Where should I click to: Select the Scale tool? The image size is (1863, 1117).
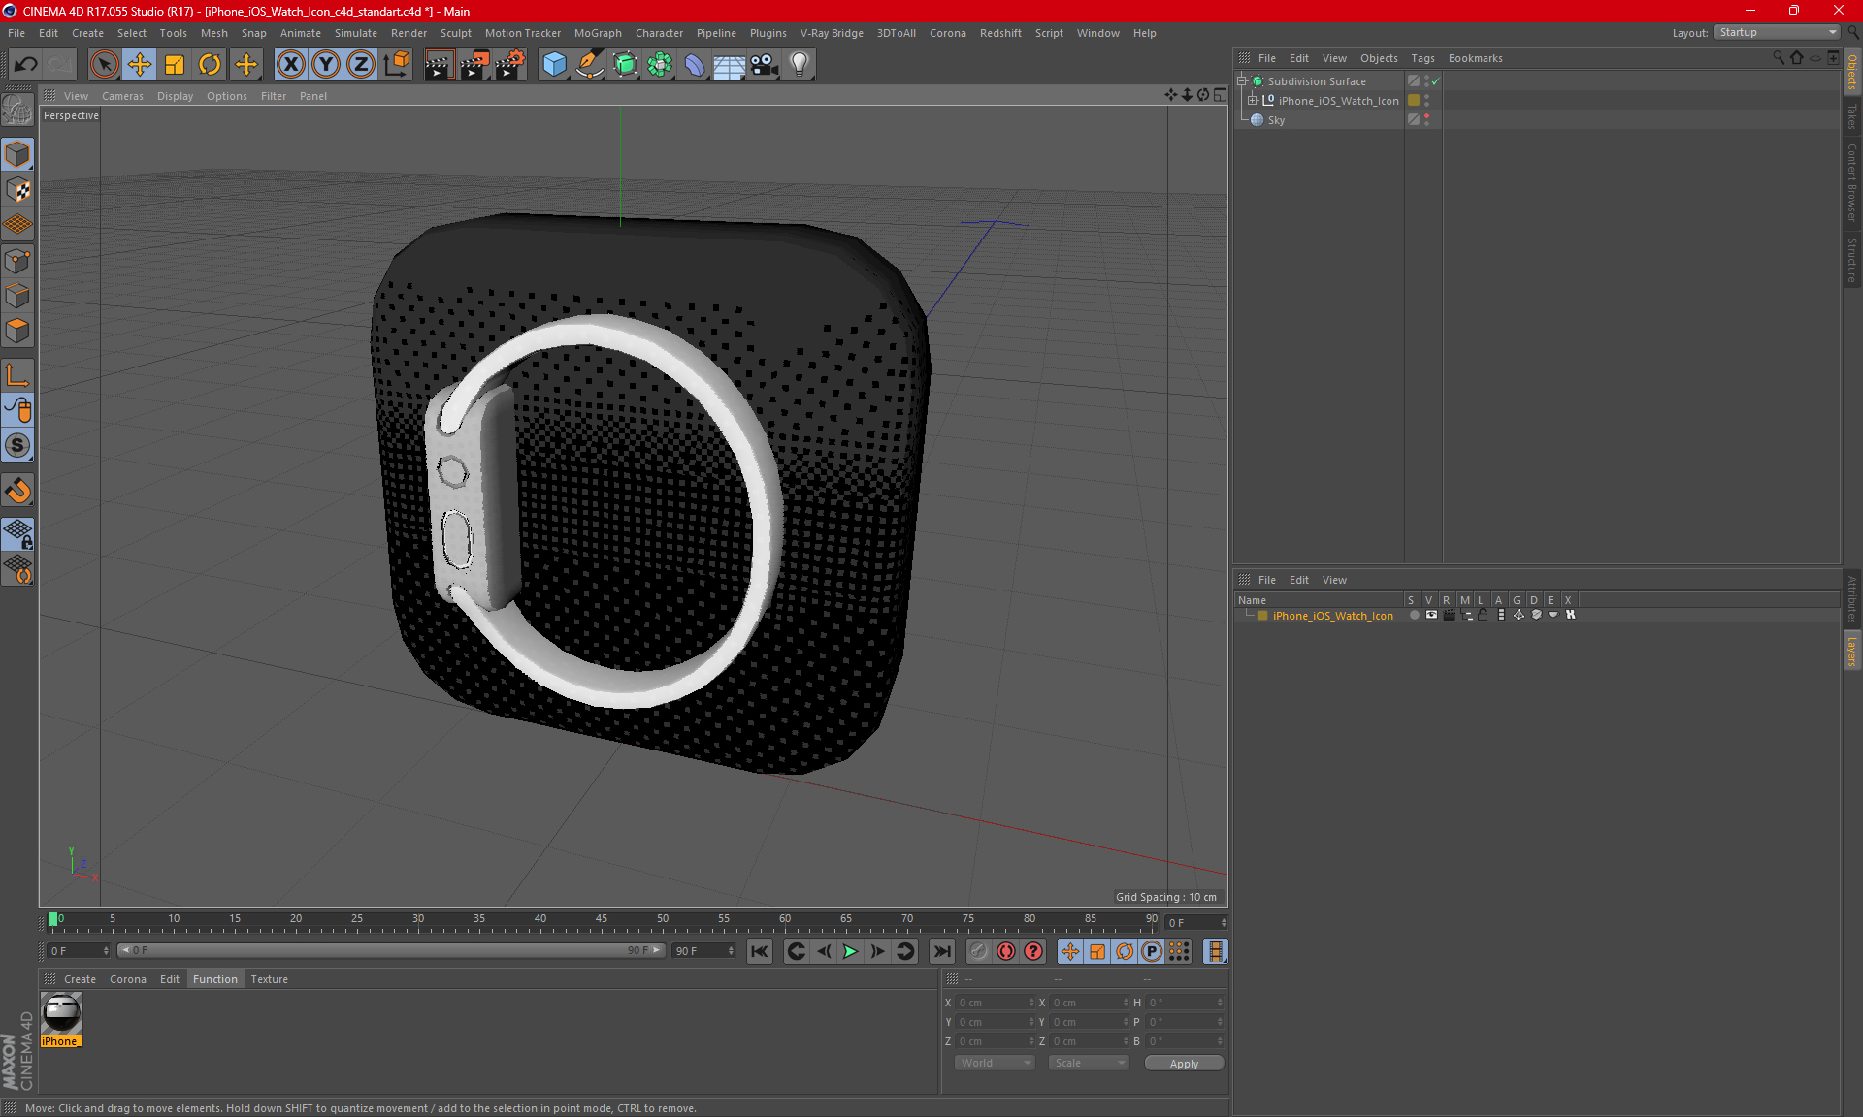175,65
